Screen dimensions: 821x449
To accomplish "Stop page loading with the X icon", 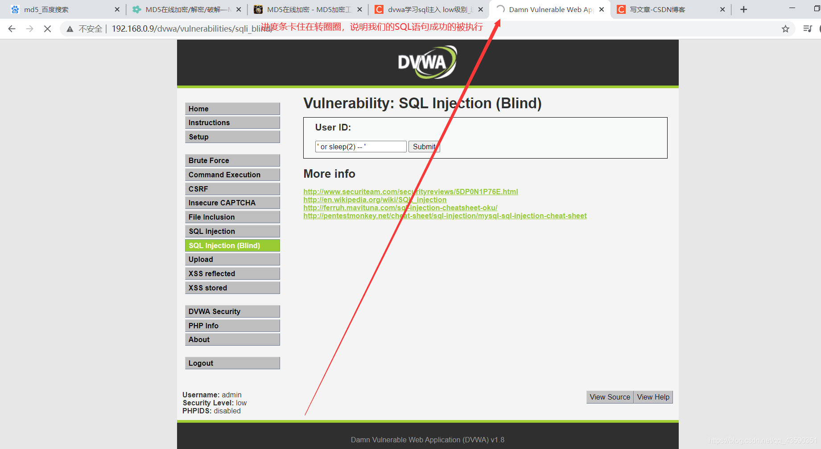I will tap(47, 29).
